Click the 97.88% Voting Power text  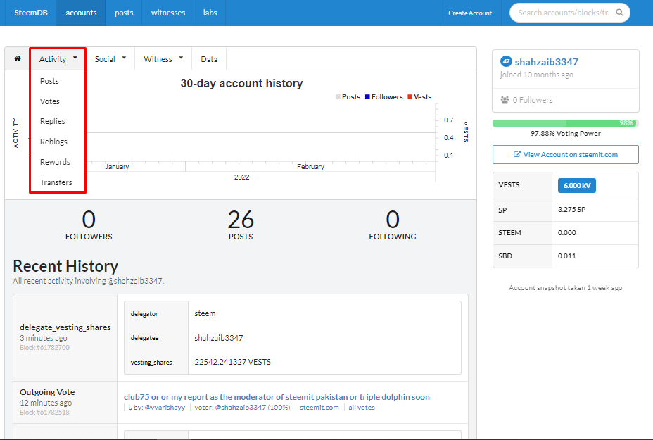[566, 134]
